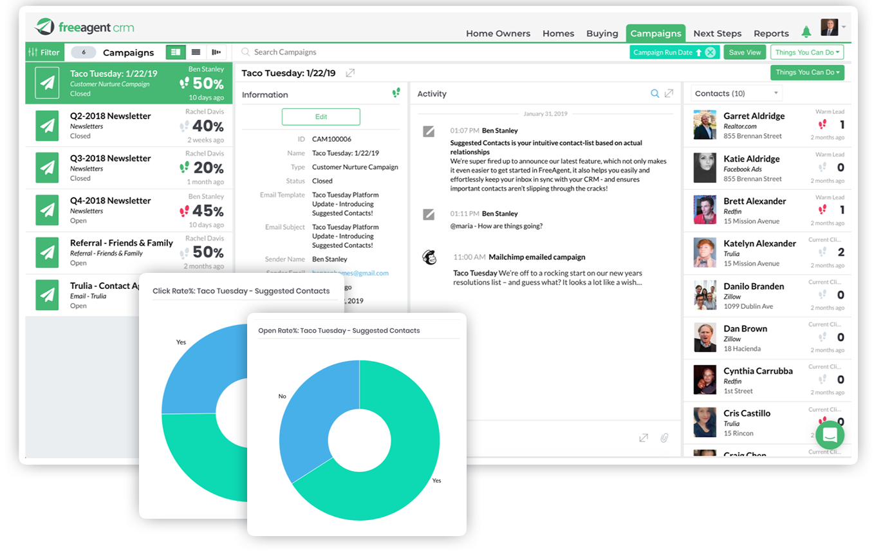The image size is (874, 558).
Task: Click Garret Aldridge's red footprints icon
Action: pyautogui.click(x=822, y=125)
